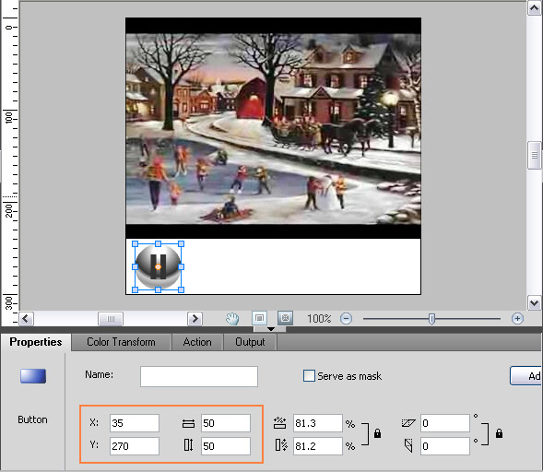Image resolution: width=543 pixels, height=472 pixels.
Task: Click the horizontal scrollbar thumb
Action: pos(111,319)
